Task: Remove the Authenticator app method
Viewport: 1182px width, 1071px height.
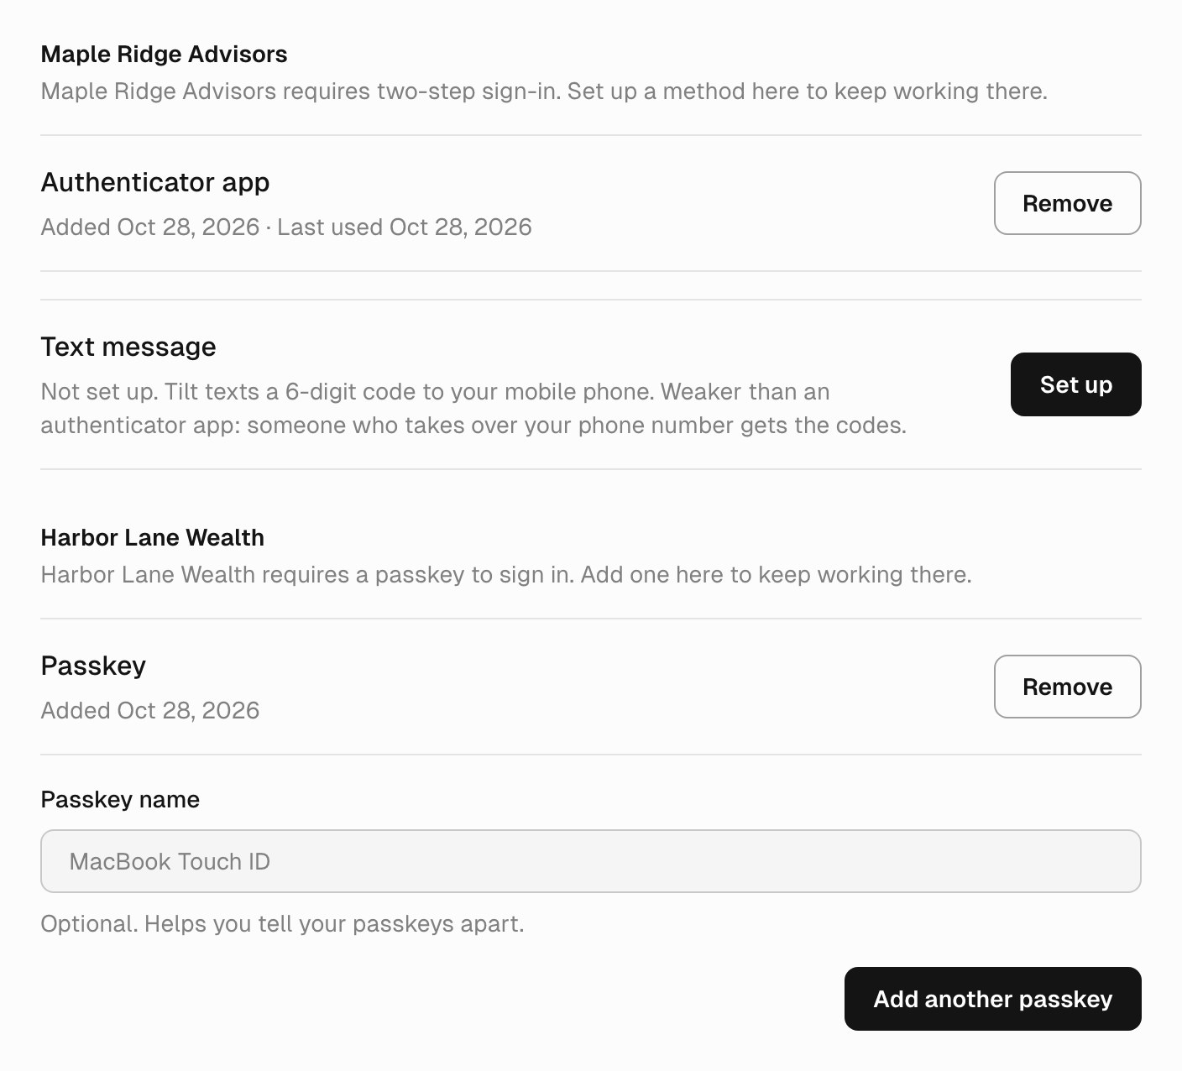Action: click(x=1067, y=203)
